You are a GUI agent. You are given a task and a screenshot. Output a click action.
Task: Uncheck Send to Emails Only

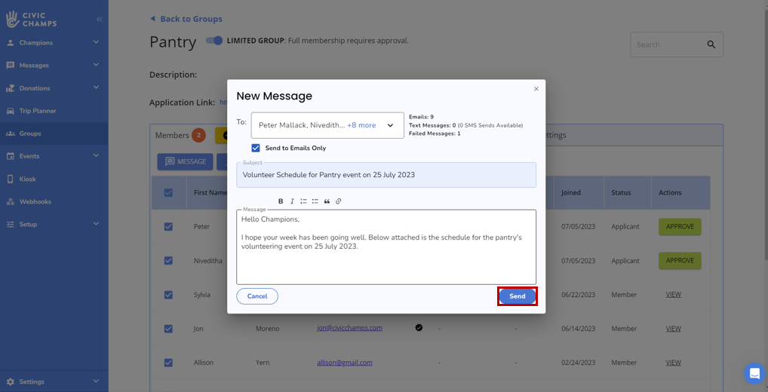(256, 148)
